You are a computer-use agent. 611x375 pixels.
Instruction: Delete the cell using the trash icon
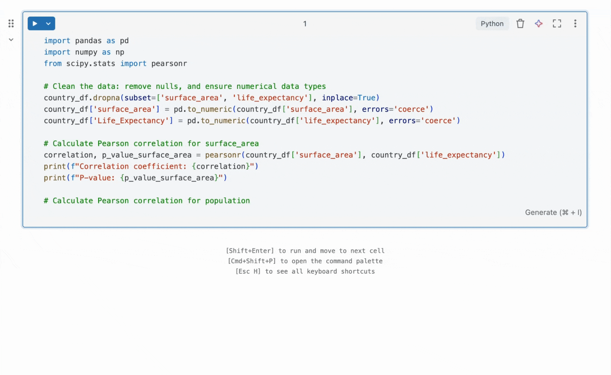click(520, 23)
